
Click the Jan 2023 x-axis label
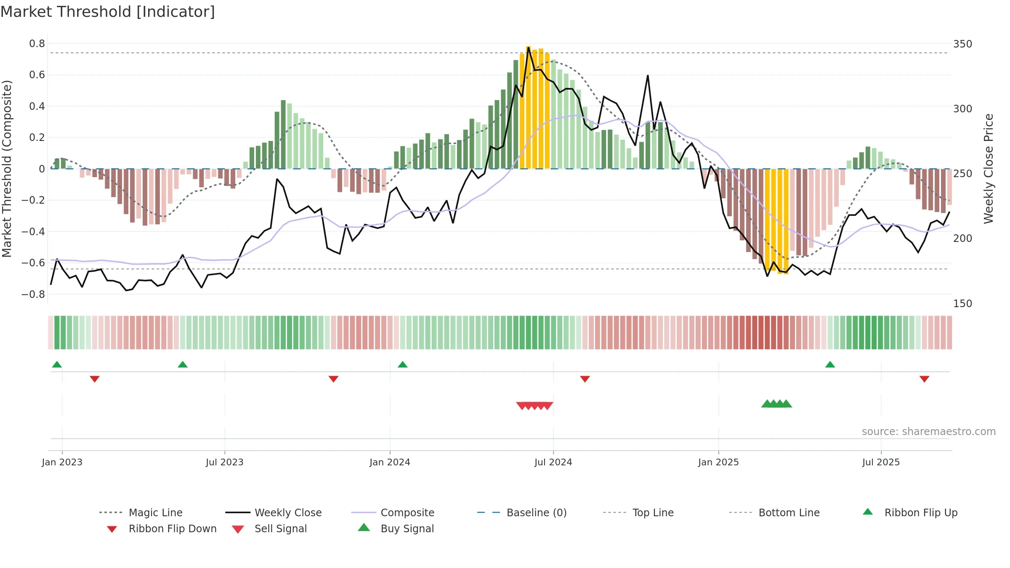coord(62,462)
